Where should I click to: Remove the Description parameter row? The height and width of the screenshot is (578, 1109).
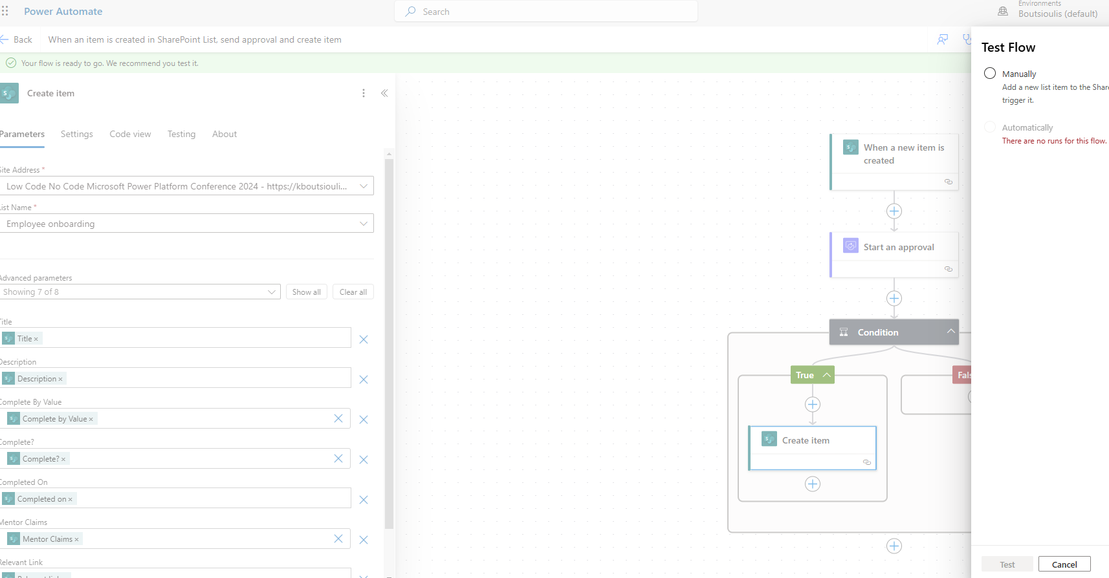tap(364, 380)
